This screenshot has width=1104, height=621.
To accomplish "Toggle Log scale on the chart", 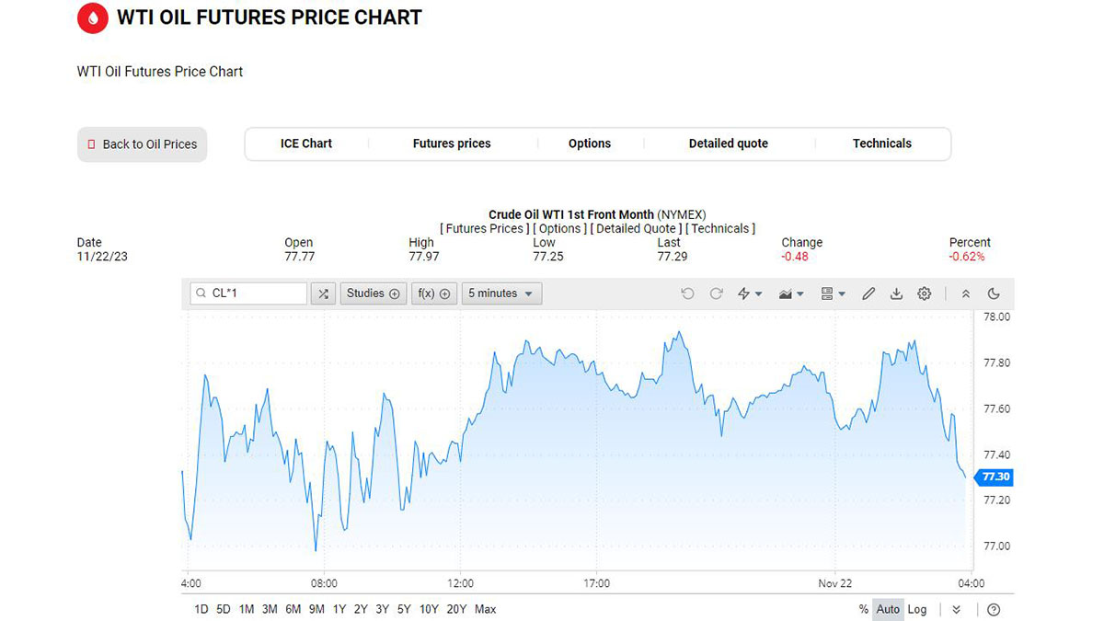I will pyautogui.click(x=917, y=609).
